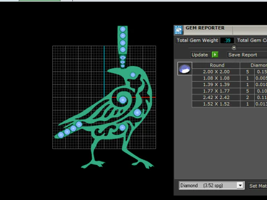The width and height of the screenshot is (267, 200).
Task: Select the gem in the bird's eye
Action: coord(133,75)
